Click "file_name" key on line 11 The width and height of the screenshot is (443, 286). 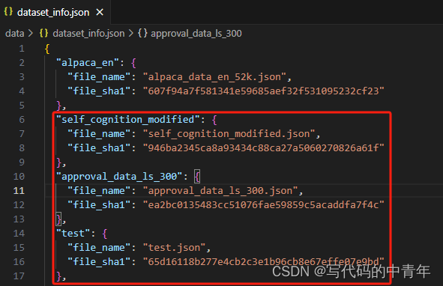coord(99,191)
